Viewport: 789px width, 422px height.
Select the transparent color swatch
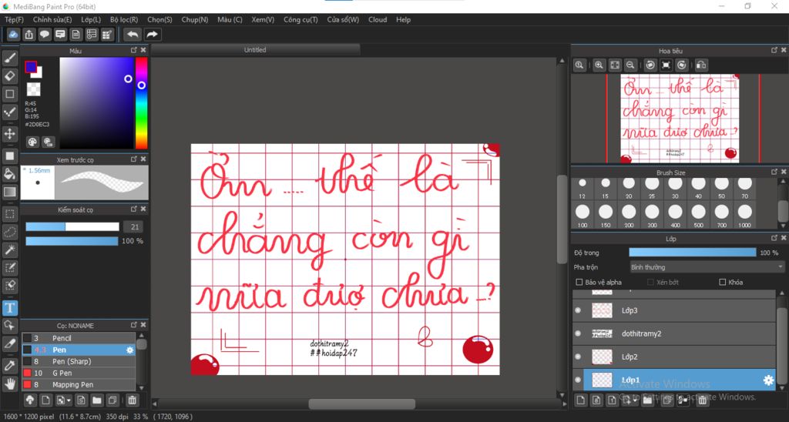33,89
